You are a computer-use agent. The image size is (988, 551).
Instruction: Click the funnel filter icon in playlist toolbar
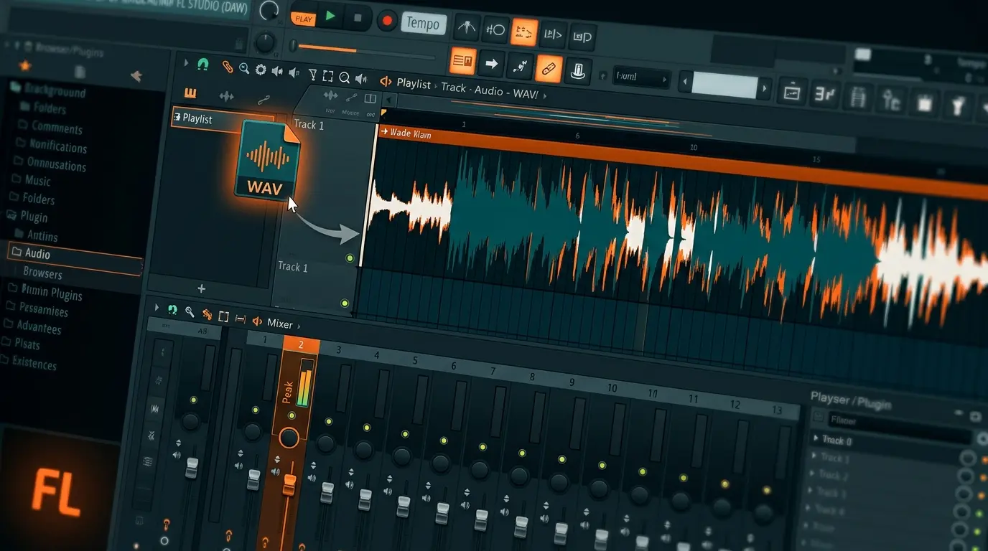pos(312,74)
